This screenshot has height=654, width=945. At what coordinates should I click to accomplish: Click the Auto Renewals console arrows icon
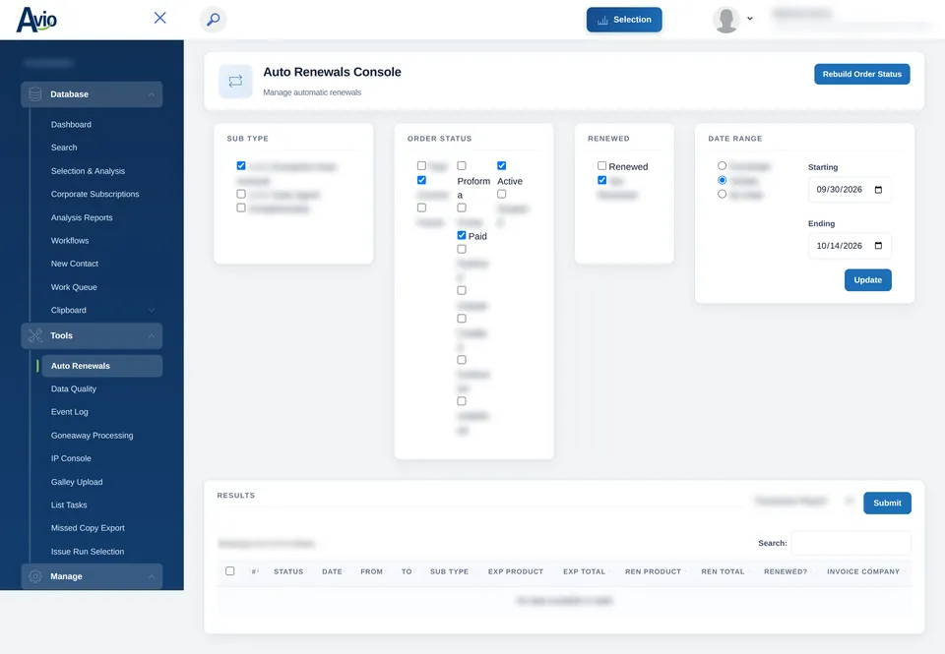click(235, 81)
